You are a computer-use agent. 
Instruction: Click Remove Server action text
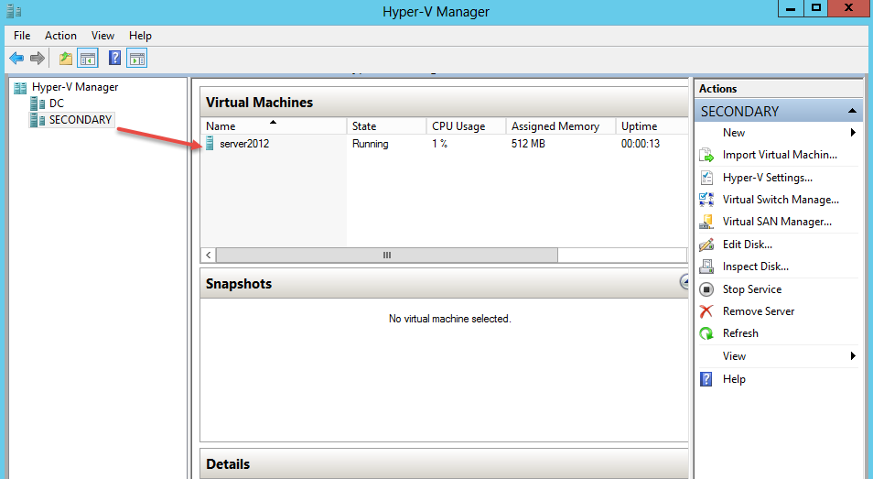[759, 311]
